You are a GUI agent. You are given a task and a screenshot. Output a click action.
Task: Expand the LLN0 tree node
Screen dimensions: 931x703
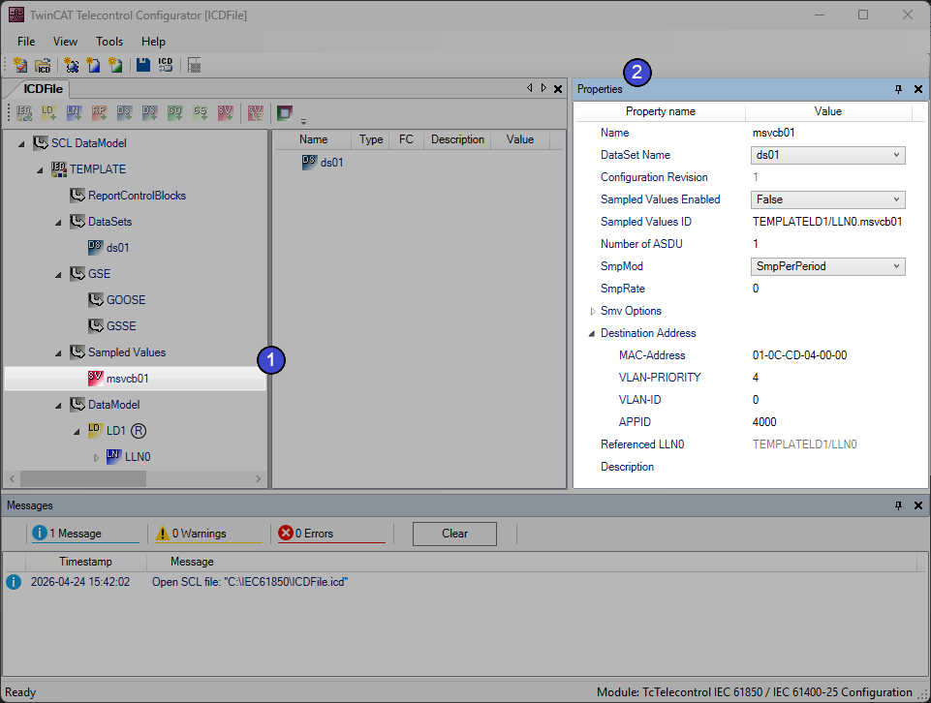click(x=96, y=457)
